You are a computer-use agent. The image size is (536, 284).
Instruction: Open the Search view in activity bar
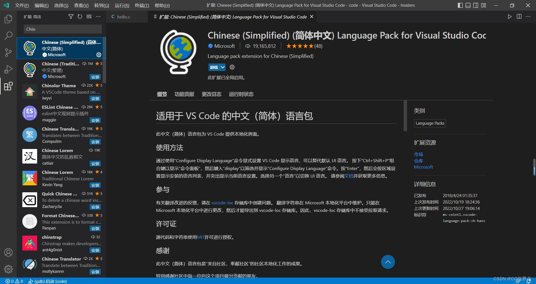8,36
